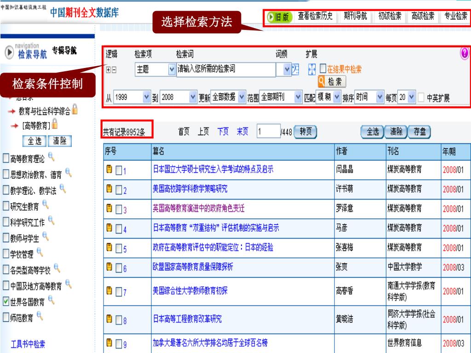Open the 工具书中检索 link
471x353 pixels.
[28, 344]
